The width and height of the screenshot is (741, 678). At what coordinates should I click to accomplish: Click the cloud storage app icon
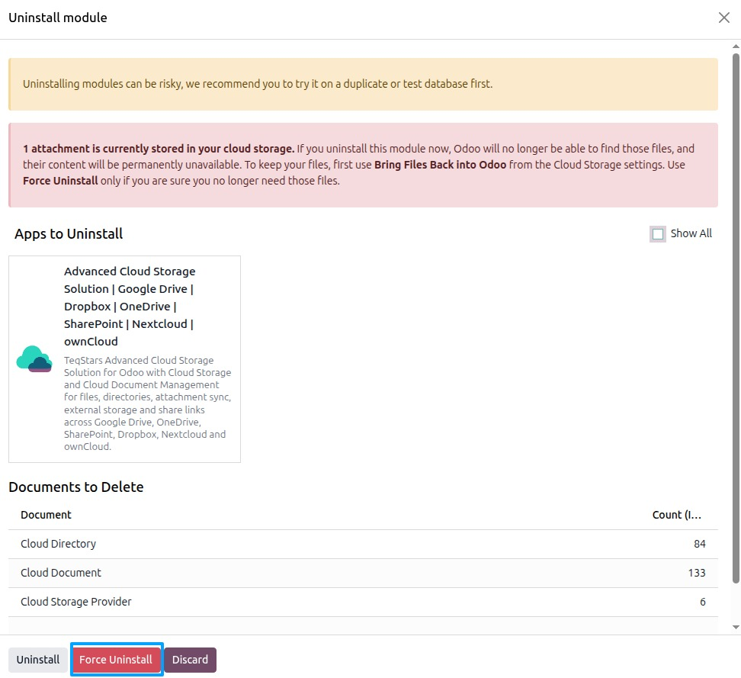(34, 359)
